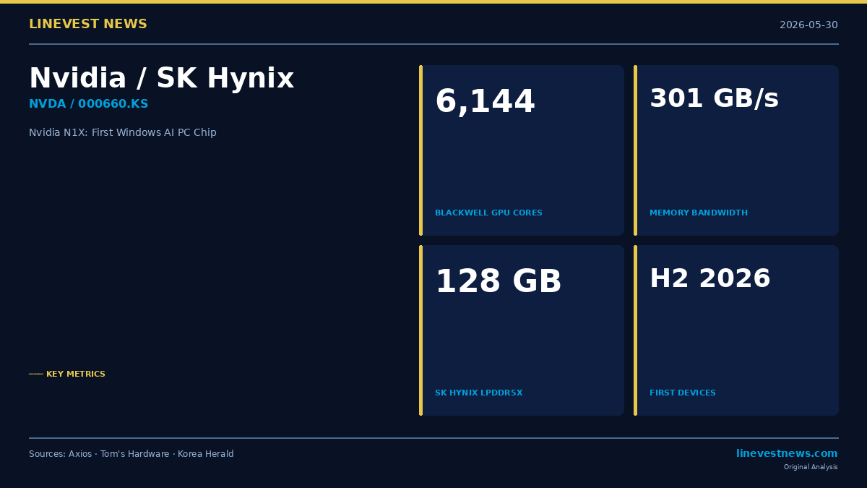Click subtitle Nvidia N1X: First Windows AI PC Chip
Viewport: 867px width, 488px height.
point(123,133)
